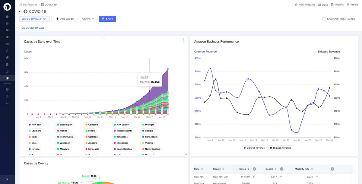This screenshot has width=362, height=184.
Task: Open the Actions dropdown
Action: (87, 18)
